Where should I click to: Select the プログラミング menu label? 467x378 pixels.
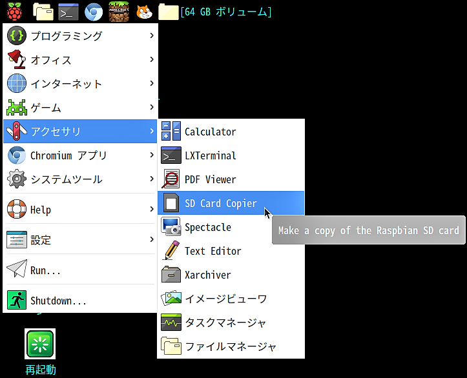click(x=67, y=35)
